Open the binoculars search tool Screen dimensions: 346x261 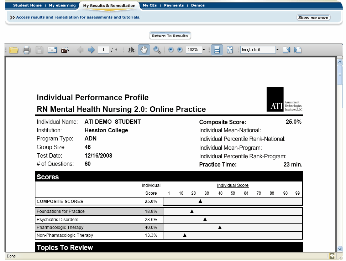click(65, 50)
